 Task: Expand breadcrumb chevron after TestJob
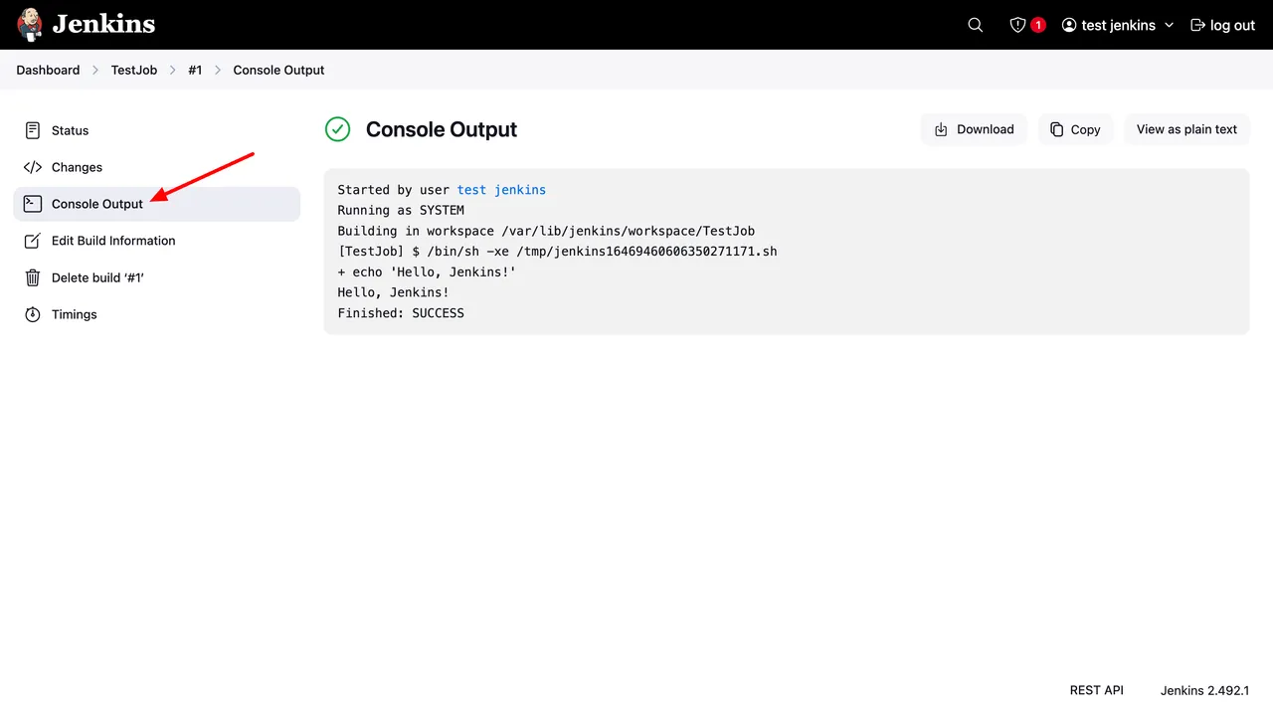(x=173, y=71)
